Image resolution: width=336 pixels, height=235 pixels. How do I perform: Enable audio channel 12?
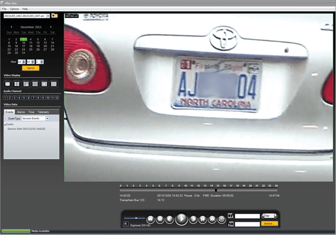tap(57, 98)
